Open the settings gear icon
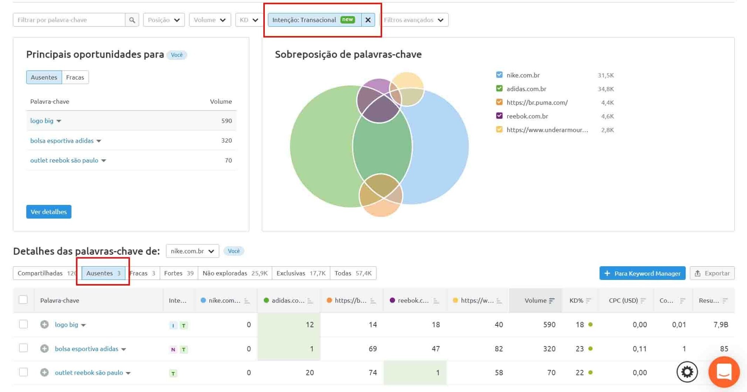 point(687,372)
